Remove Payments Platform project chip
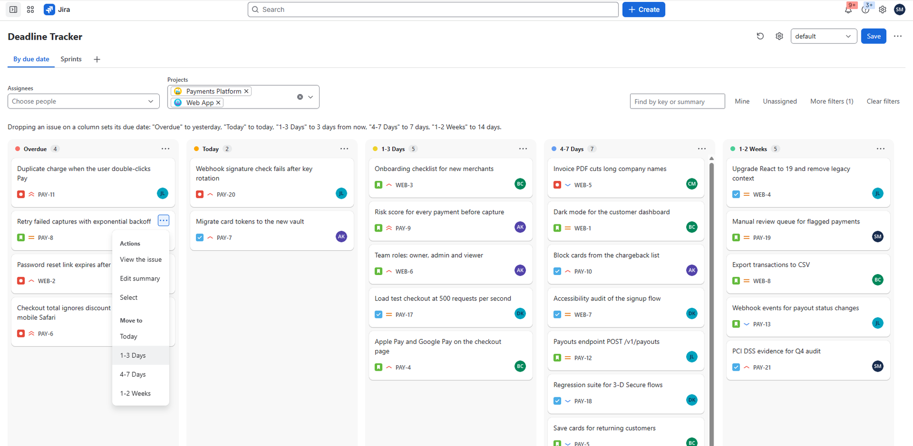913x446 pixels. pos(246,91)
